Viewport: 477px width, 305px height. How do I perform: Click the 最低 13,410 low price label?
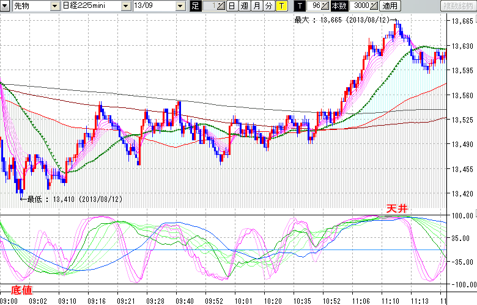pyautogui.click(x=75, y=199)
